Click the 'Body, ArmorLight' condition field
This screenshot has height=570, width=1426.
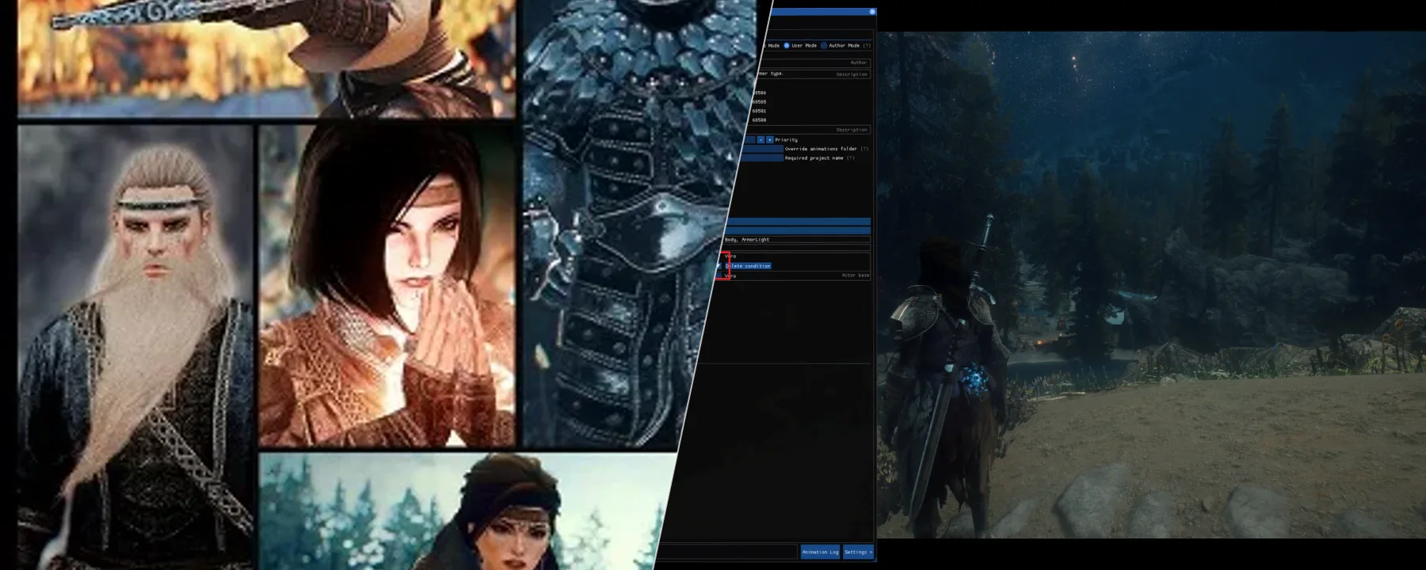coord(796,239)
